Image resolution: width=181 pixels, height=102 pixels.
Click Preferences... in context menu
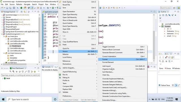point(78,96)
